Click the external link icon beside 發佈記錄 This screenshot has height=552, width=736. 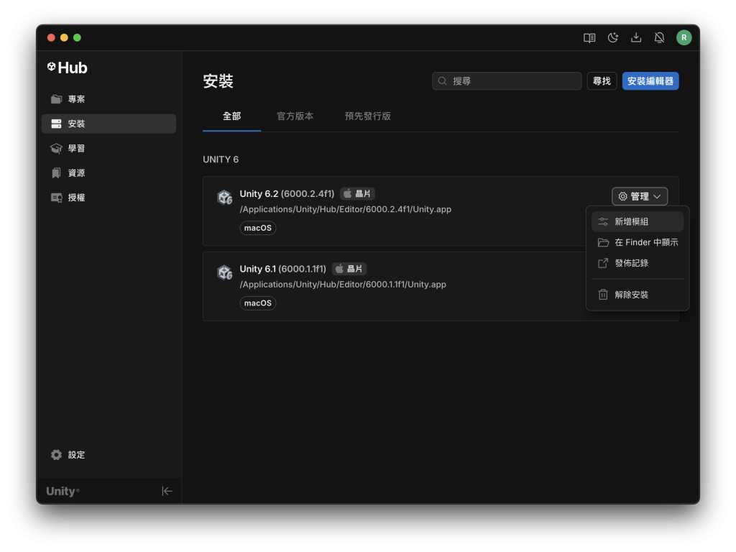pos(603,263)
